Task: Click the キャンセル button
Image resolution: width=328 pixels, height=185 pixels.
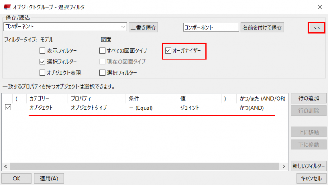Action: tap(311, 179)
